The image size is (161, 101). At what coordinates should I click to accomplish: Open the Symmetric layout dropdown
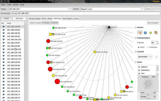[145, 57]
